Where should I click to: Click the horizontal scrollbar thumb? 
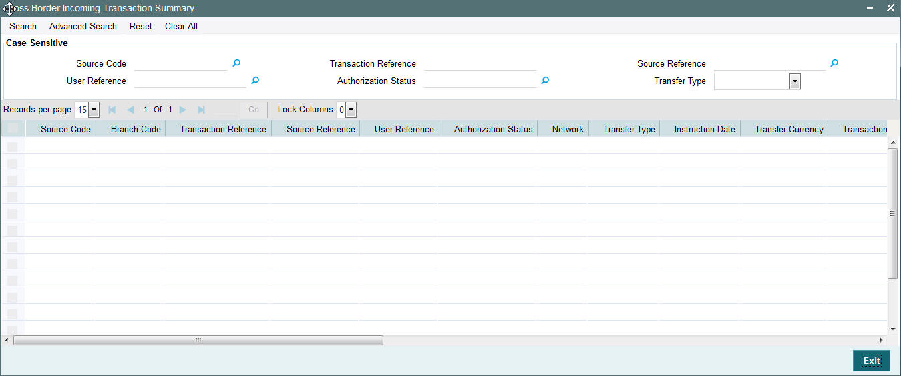click(x=198, y=340)
